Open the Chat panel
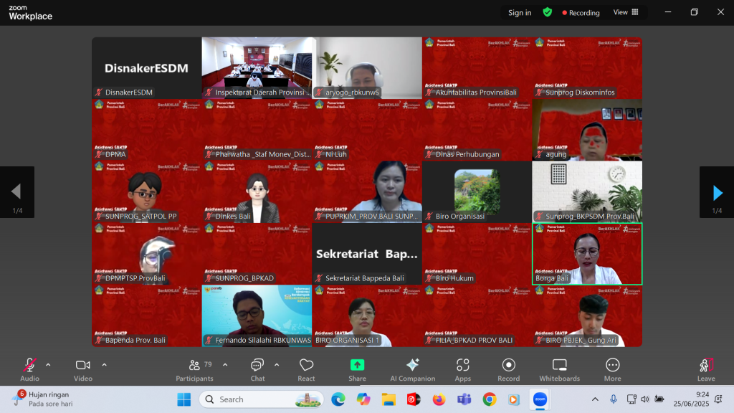Viewport: 734px width, 413px height. click(x=257, y=369)
